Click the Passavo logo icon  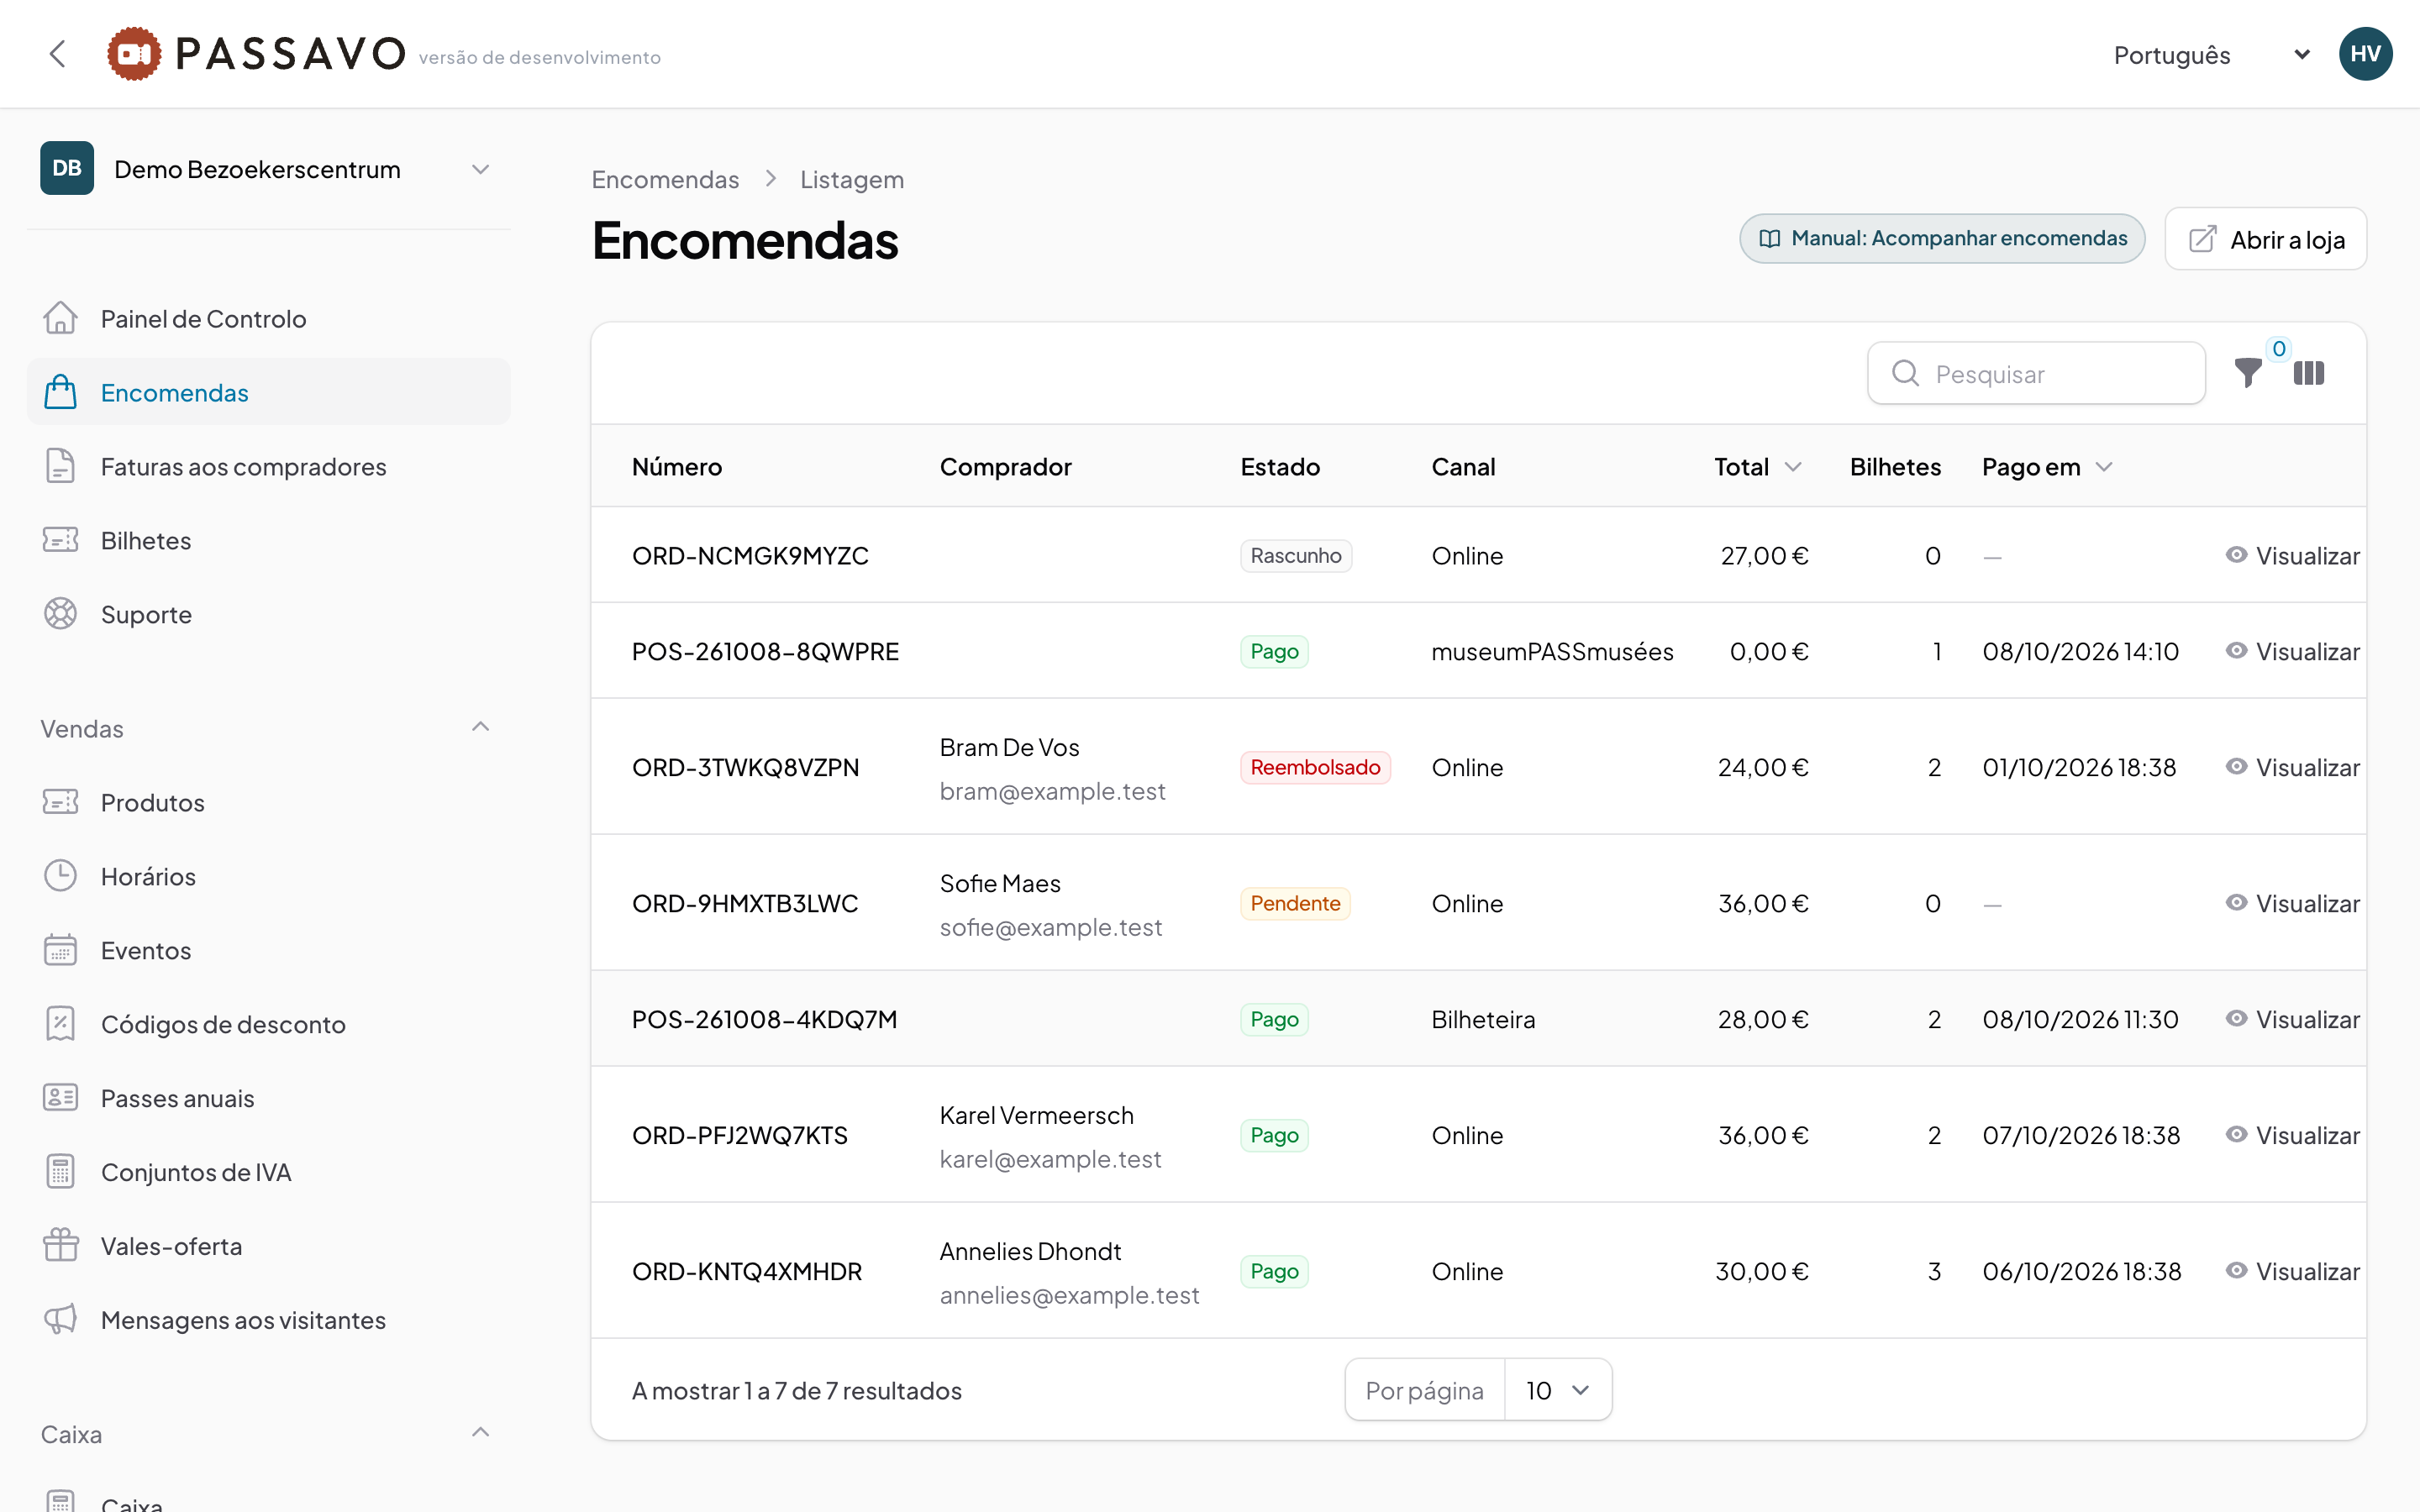(x=134, y=54)
